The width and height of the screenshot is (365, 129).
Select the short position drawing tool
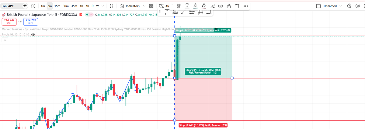175,12
